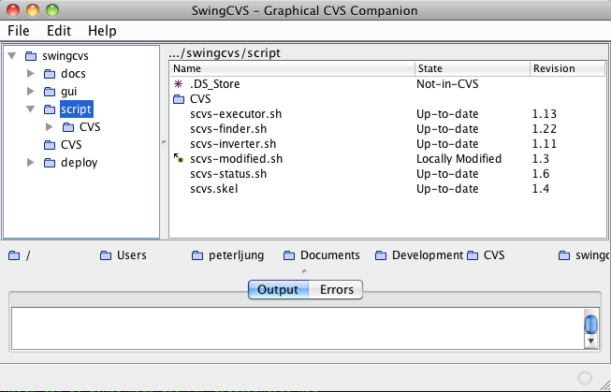Expand the deploy folder node
Image resolution: width=611 pixels, height=392 pixels.
[30, 162]
